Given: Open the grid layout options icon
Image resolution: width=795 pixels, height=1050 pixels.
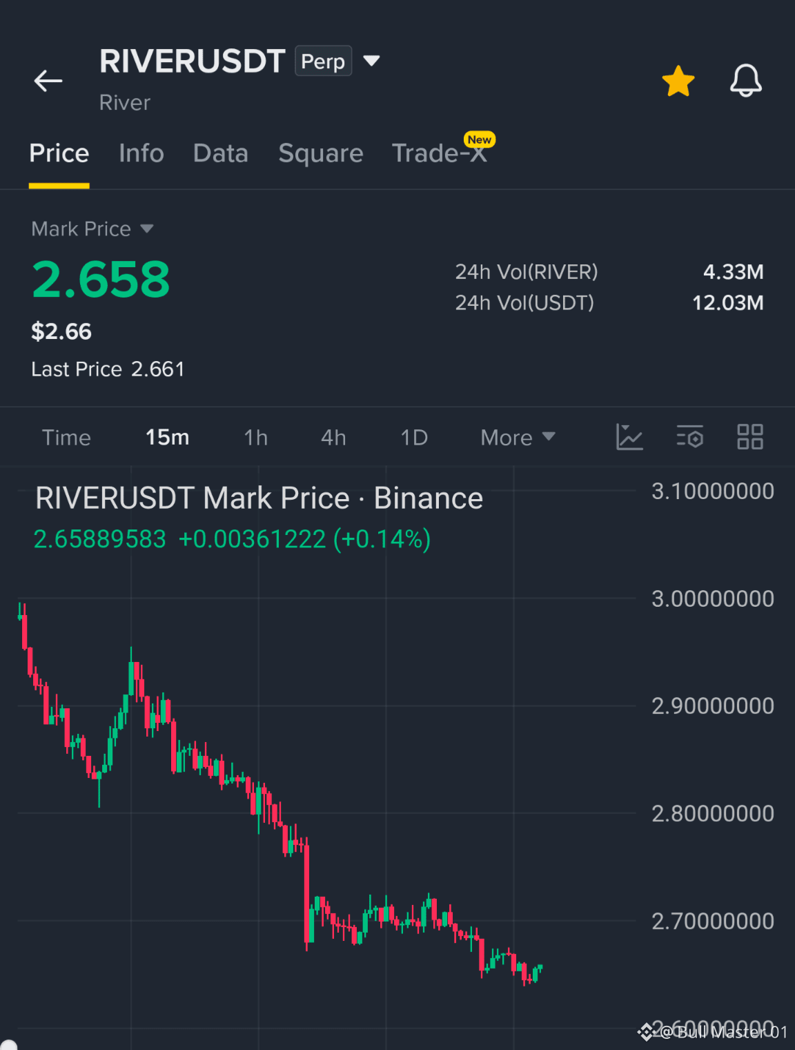Looking at the screenshot, I should tap(750, 437).
